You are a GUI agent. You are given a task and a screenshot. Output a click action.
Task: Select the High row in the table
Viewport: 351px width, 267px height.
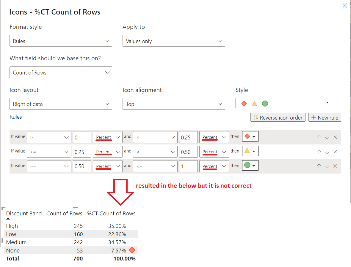71,226
